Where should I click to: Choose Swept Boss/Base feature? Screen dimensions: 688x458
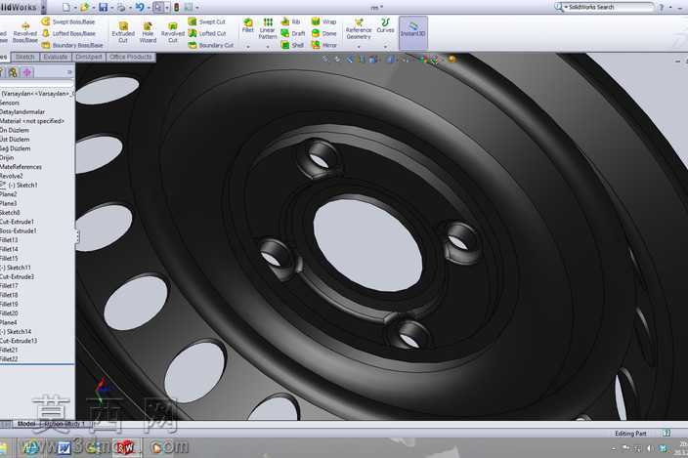point(68,21)
